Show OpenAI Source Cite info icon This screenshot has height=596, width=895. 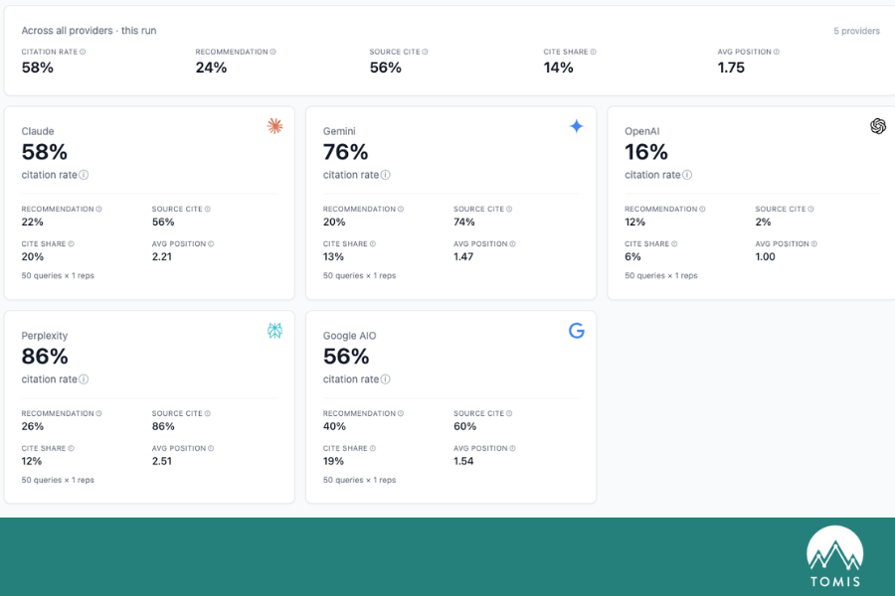811,210
